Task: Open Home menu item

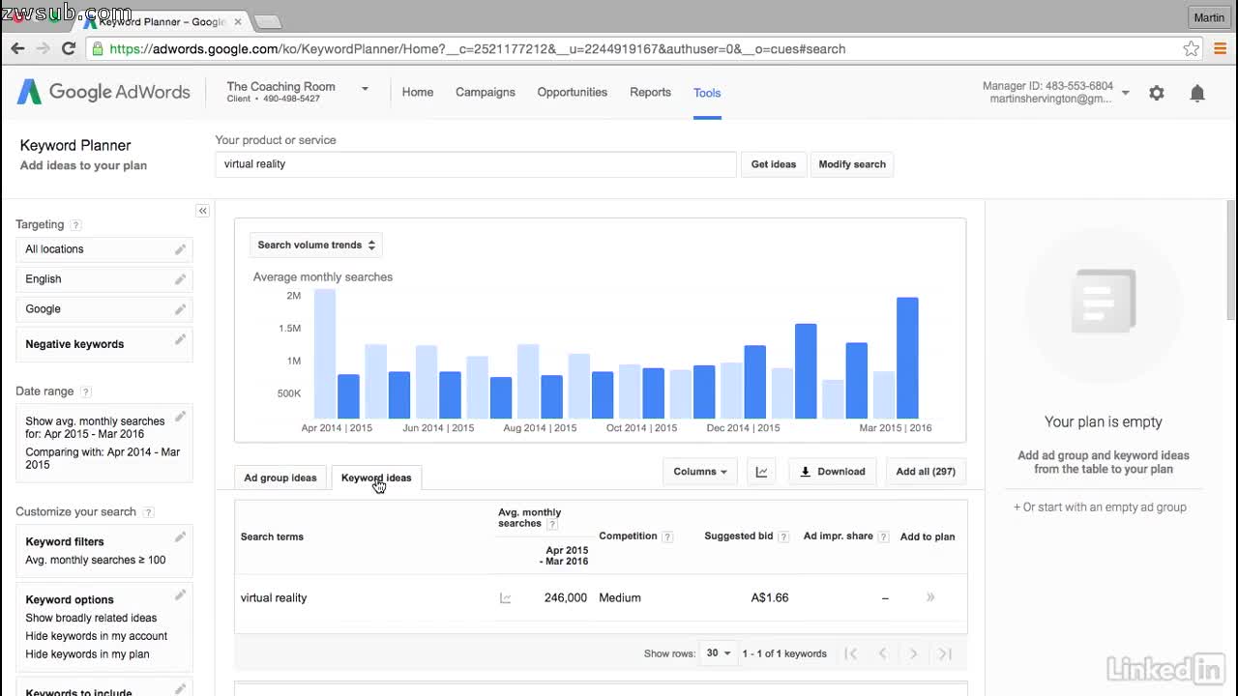Action: pos(418,92)
